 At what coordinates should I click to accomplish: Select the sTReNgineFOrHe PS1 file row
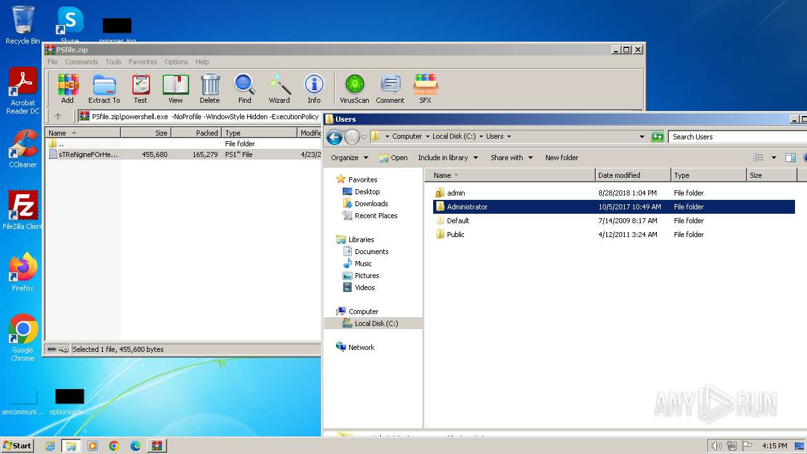184,154
